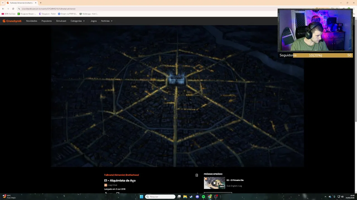
Task: Click the browser forward arrow
Action: point(8,9)
